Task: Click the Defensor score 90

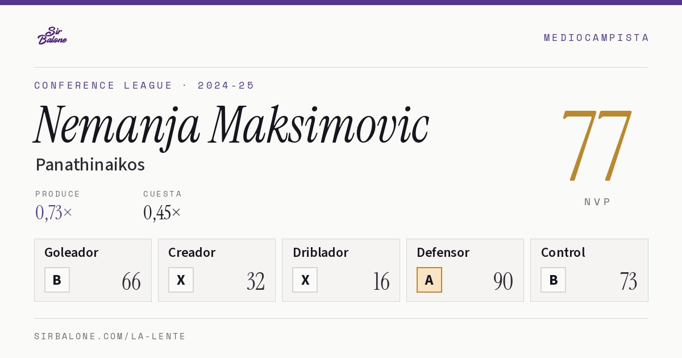Action: click(x=503, y=281)
